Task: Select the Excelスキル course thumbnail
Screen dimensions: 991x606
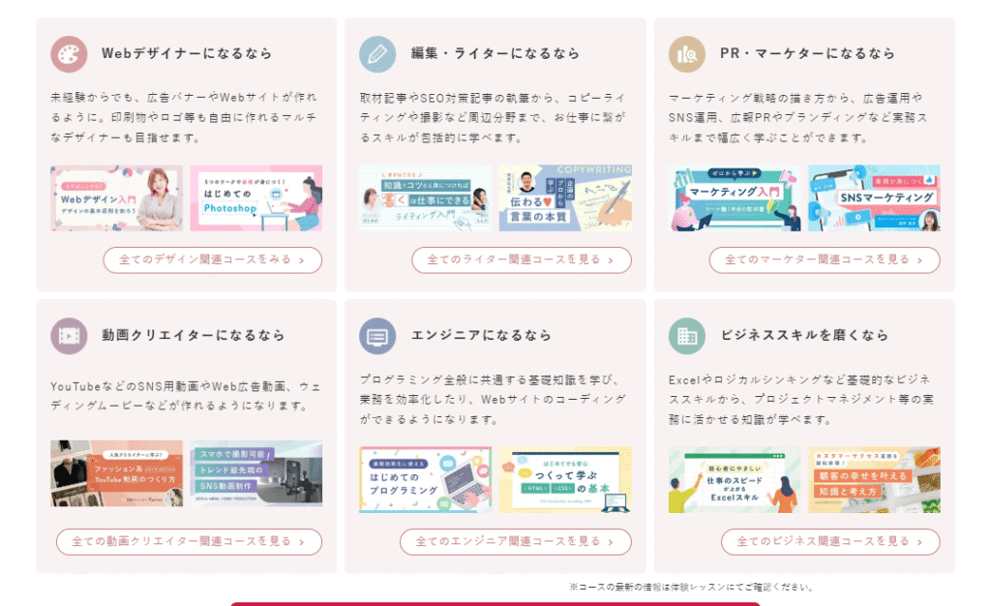Action: [x=735, y=480]
